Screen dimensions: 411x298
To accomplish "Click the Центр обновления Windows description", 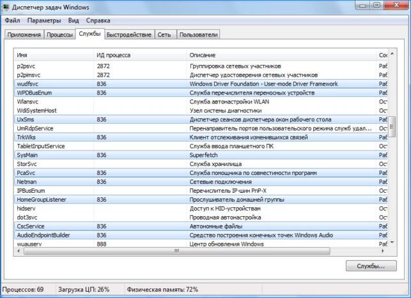I will (x=227, y=244).
